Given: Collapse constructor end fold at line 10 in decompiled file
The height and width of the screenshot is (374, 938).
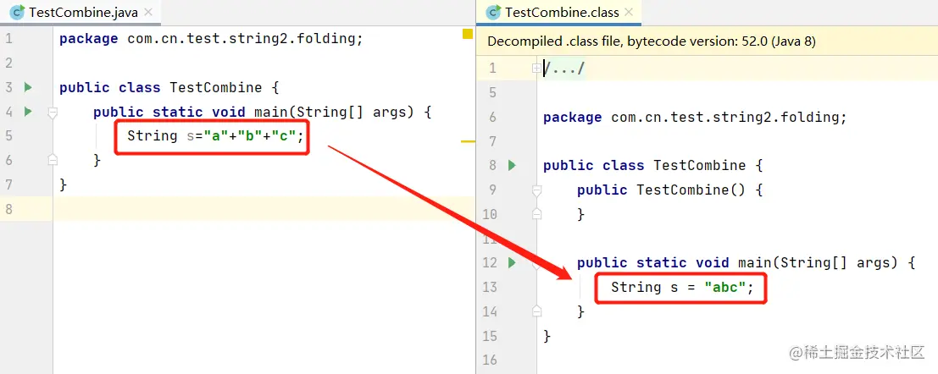Looking at the screenshot, I should [536, 214].
